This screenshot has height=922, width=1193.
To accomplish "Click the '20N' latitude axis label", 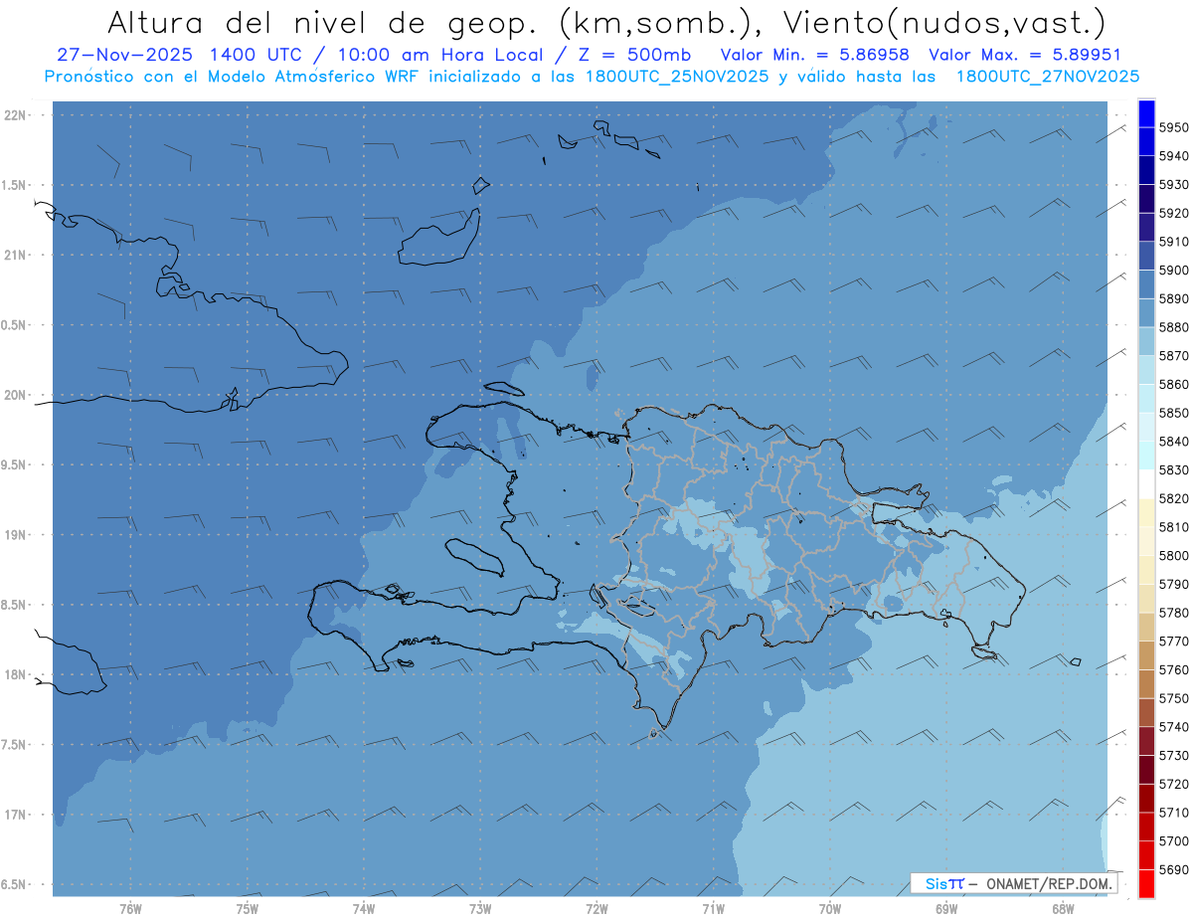I will pyautogui.click(x=15, y=395).
